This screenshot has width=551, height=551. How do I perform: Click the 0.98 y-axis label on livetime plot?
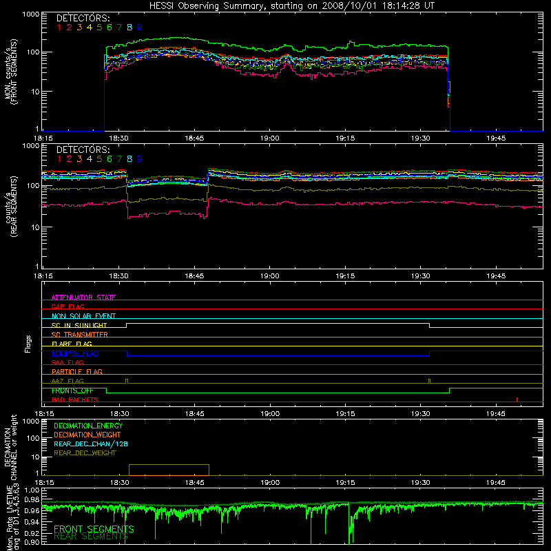tap(32, 499)
